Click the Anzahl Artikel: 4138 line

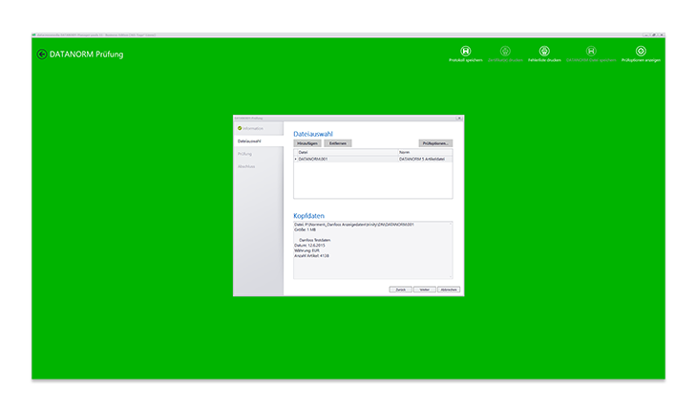coord(311,256)
